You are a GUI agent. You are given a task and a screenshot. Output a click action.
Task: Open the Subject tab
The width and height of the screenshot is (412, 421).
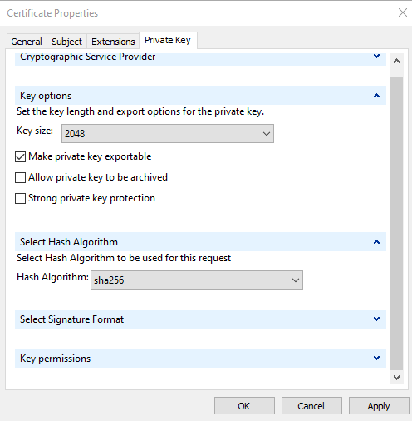pos(66,42)
